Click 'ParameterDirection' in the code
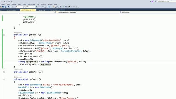Screen dimensions: 176x99 (71, 51)
